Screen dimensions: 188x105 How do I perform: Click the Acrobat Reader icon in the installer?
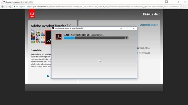(58, 37)
